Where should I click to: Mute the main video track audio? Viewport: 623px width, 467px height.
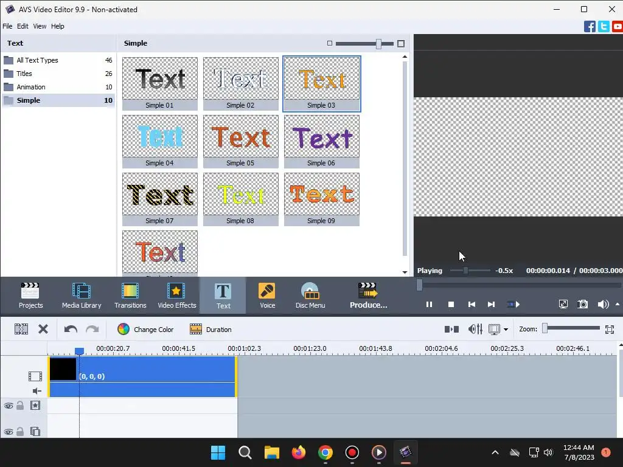click(37, 391)
